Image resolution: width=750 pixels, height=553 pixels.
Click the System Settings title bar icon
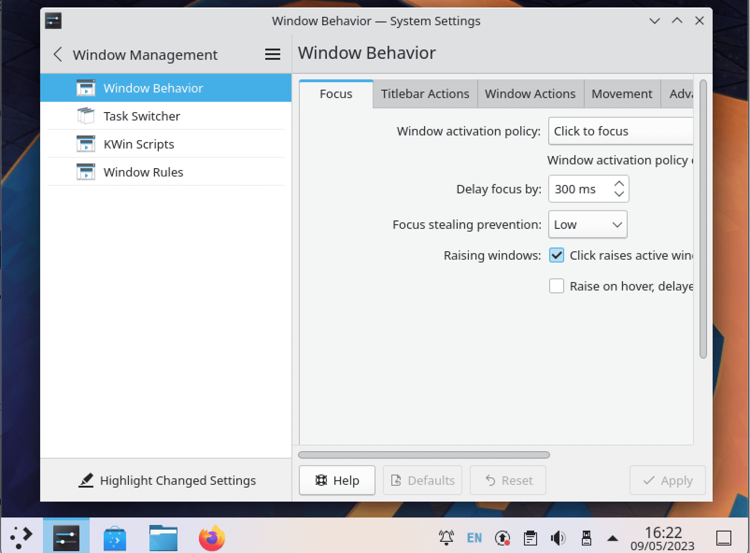coord(53,21)
